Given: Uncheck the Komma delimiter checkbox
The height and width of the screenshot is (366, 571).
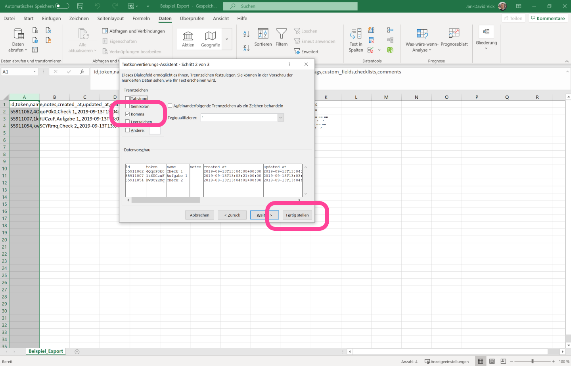Looking at the screenshot, I should [127, 114].
